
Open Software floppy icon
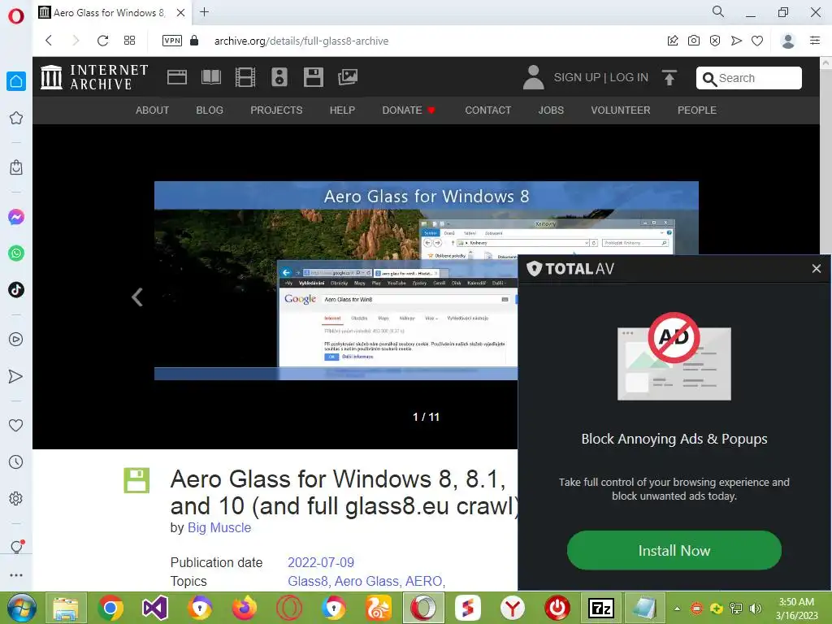click(313, 77)
